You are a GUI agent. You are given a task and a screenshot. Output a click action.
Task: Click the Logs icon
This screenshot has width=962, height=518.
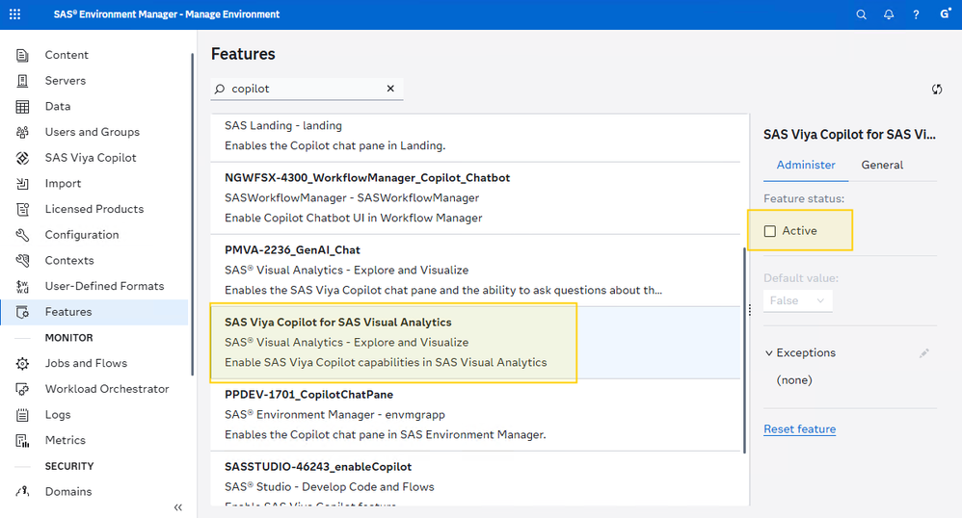pyautogui.click(x=22, y=415)
